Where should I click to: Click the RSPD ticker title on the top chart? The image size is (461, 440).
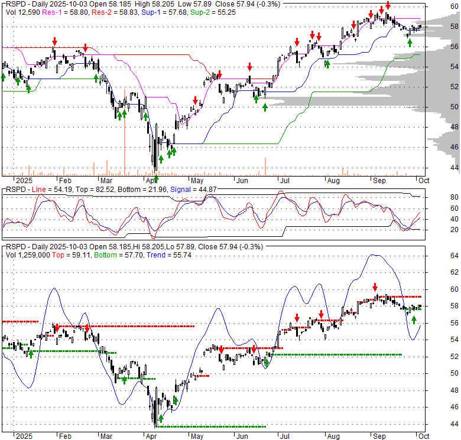15,4
